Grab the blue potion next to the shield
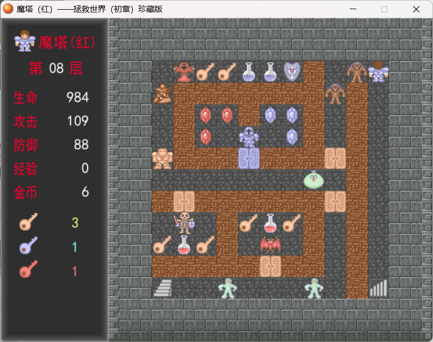Viewport: 433px width, 342px height. (x=270, y=72)
